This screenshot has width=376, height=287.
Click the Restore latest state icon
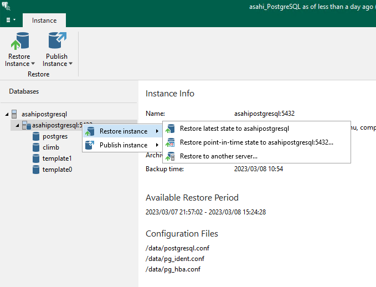click(x=170, y=129)
